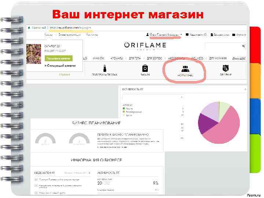Open the Аксессуары menu
264x198 pixels.
176,58
